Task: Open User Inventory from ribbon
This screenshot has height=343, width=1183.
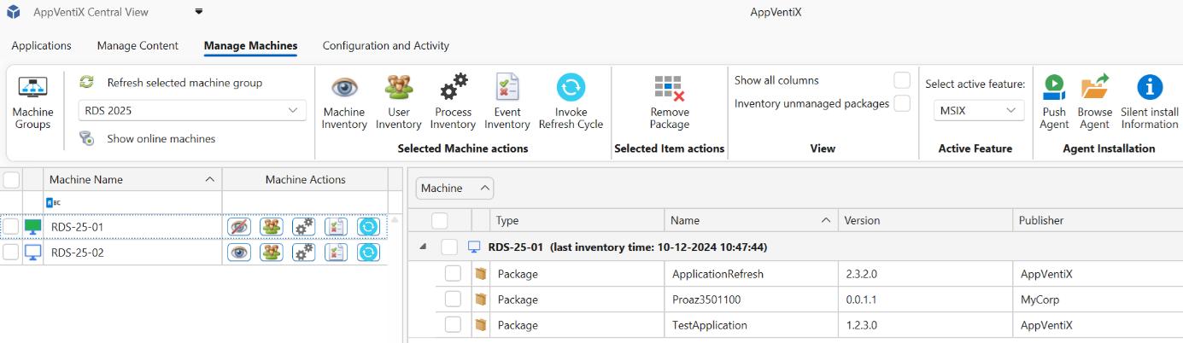Action: click(x=399, y=102)
